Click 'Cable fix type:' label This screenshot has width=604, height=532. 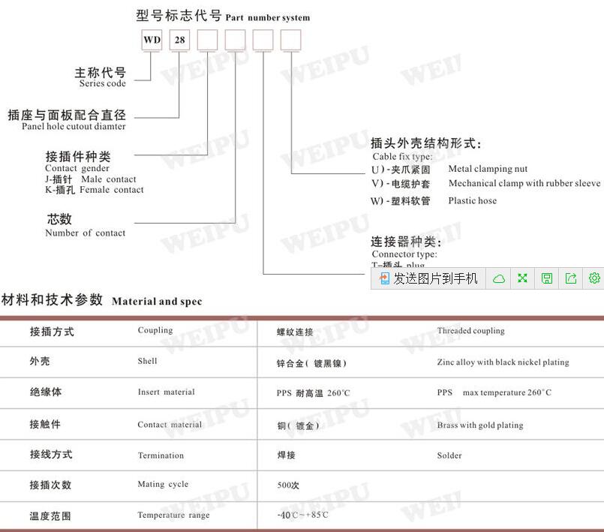click(402, 156)
